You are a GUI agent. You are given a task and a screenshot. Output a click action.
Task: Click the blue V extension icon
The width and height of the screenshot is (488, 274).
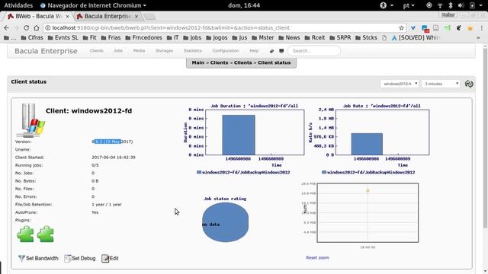[x=413, y=28]
